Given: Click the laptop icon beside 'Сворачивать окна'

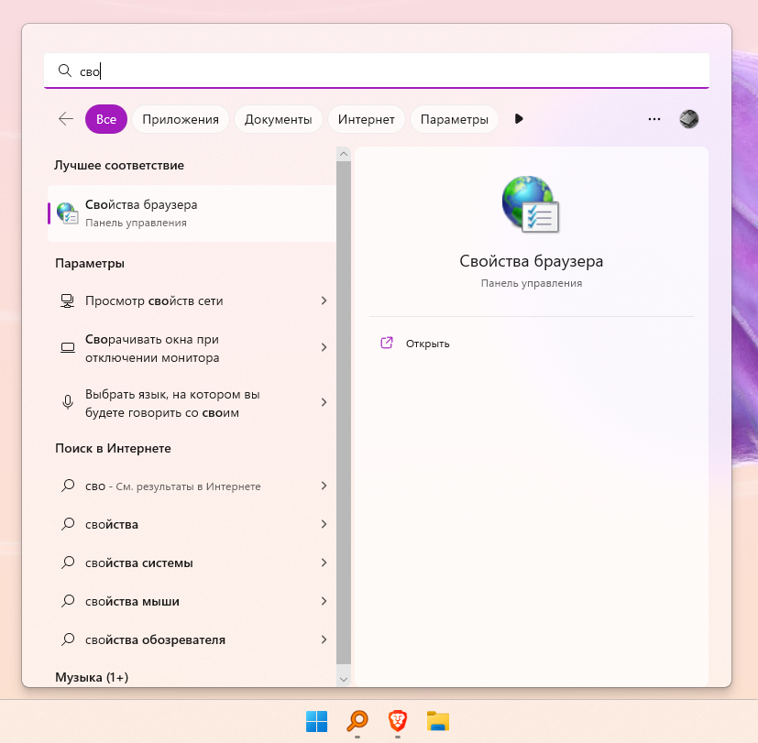Looking at the screenshot, I should click(x=67, y=347).
